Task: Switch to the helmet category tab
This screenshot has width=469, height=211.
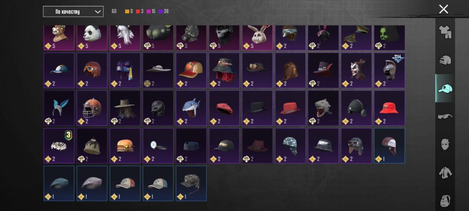Action: 445,60
